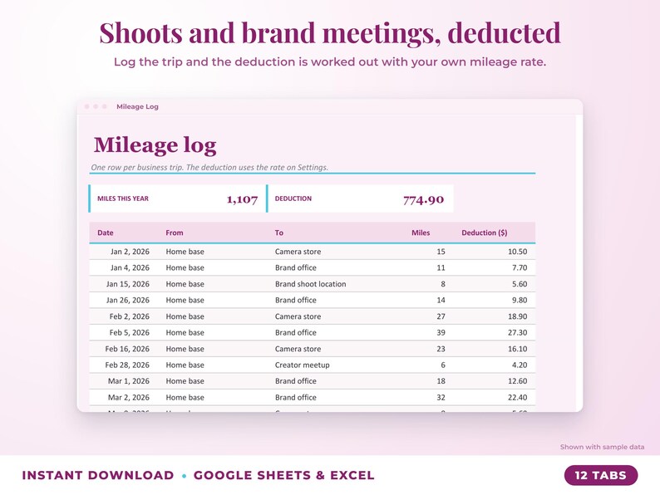Click the 22.40 deduction cell
Screen dimensions: 660x495
[x=517, y=397]
